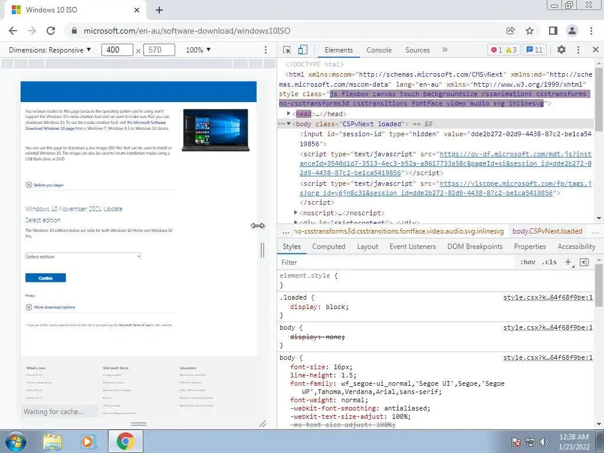
Task: Toggle the .cls classes button
Action: click(x=549, y=262)
